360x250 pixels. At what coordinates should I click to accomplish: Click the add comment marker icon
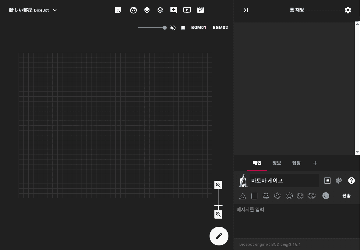click(174, 10)
